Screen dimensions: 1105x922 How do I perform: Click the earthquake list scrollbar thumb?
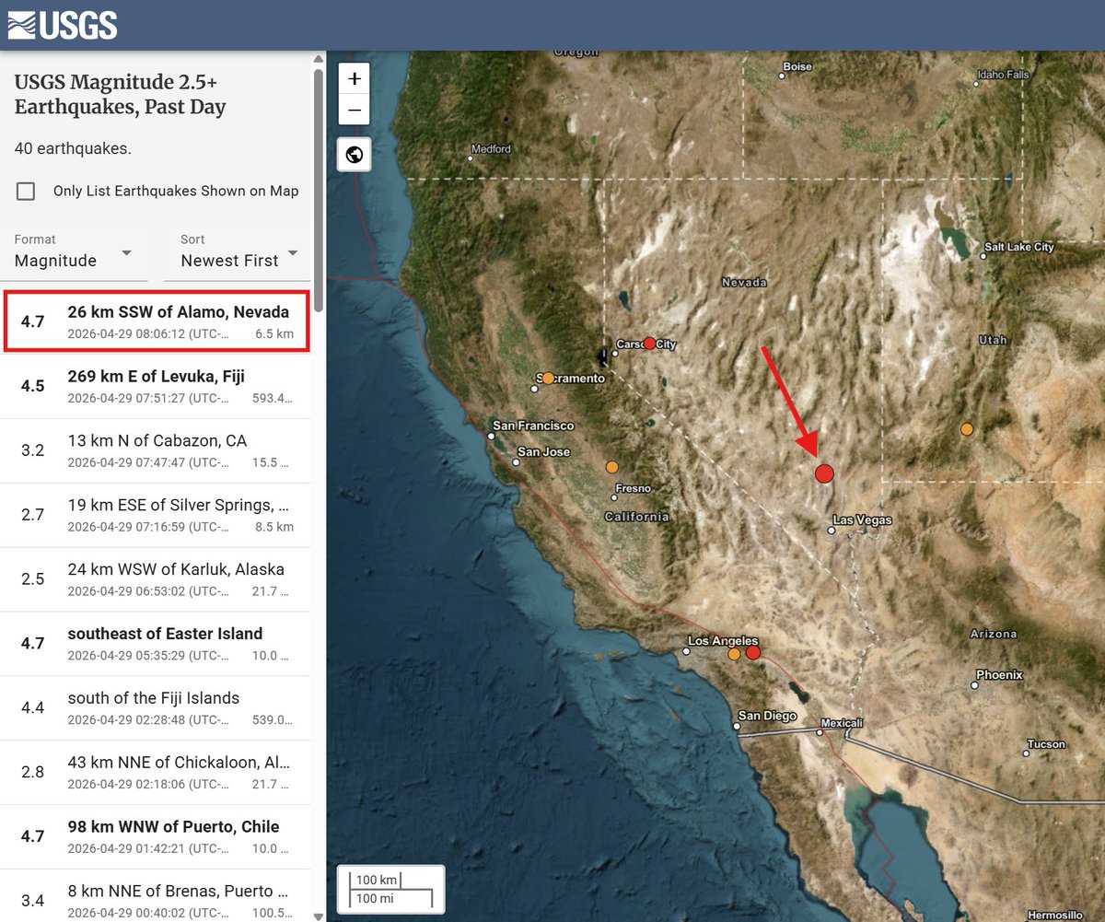click(319, 190)
